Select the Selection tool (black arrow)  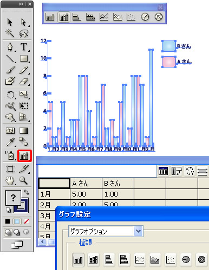coord(10,22)
